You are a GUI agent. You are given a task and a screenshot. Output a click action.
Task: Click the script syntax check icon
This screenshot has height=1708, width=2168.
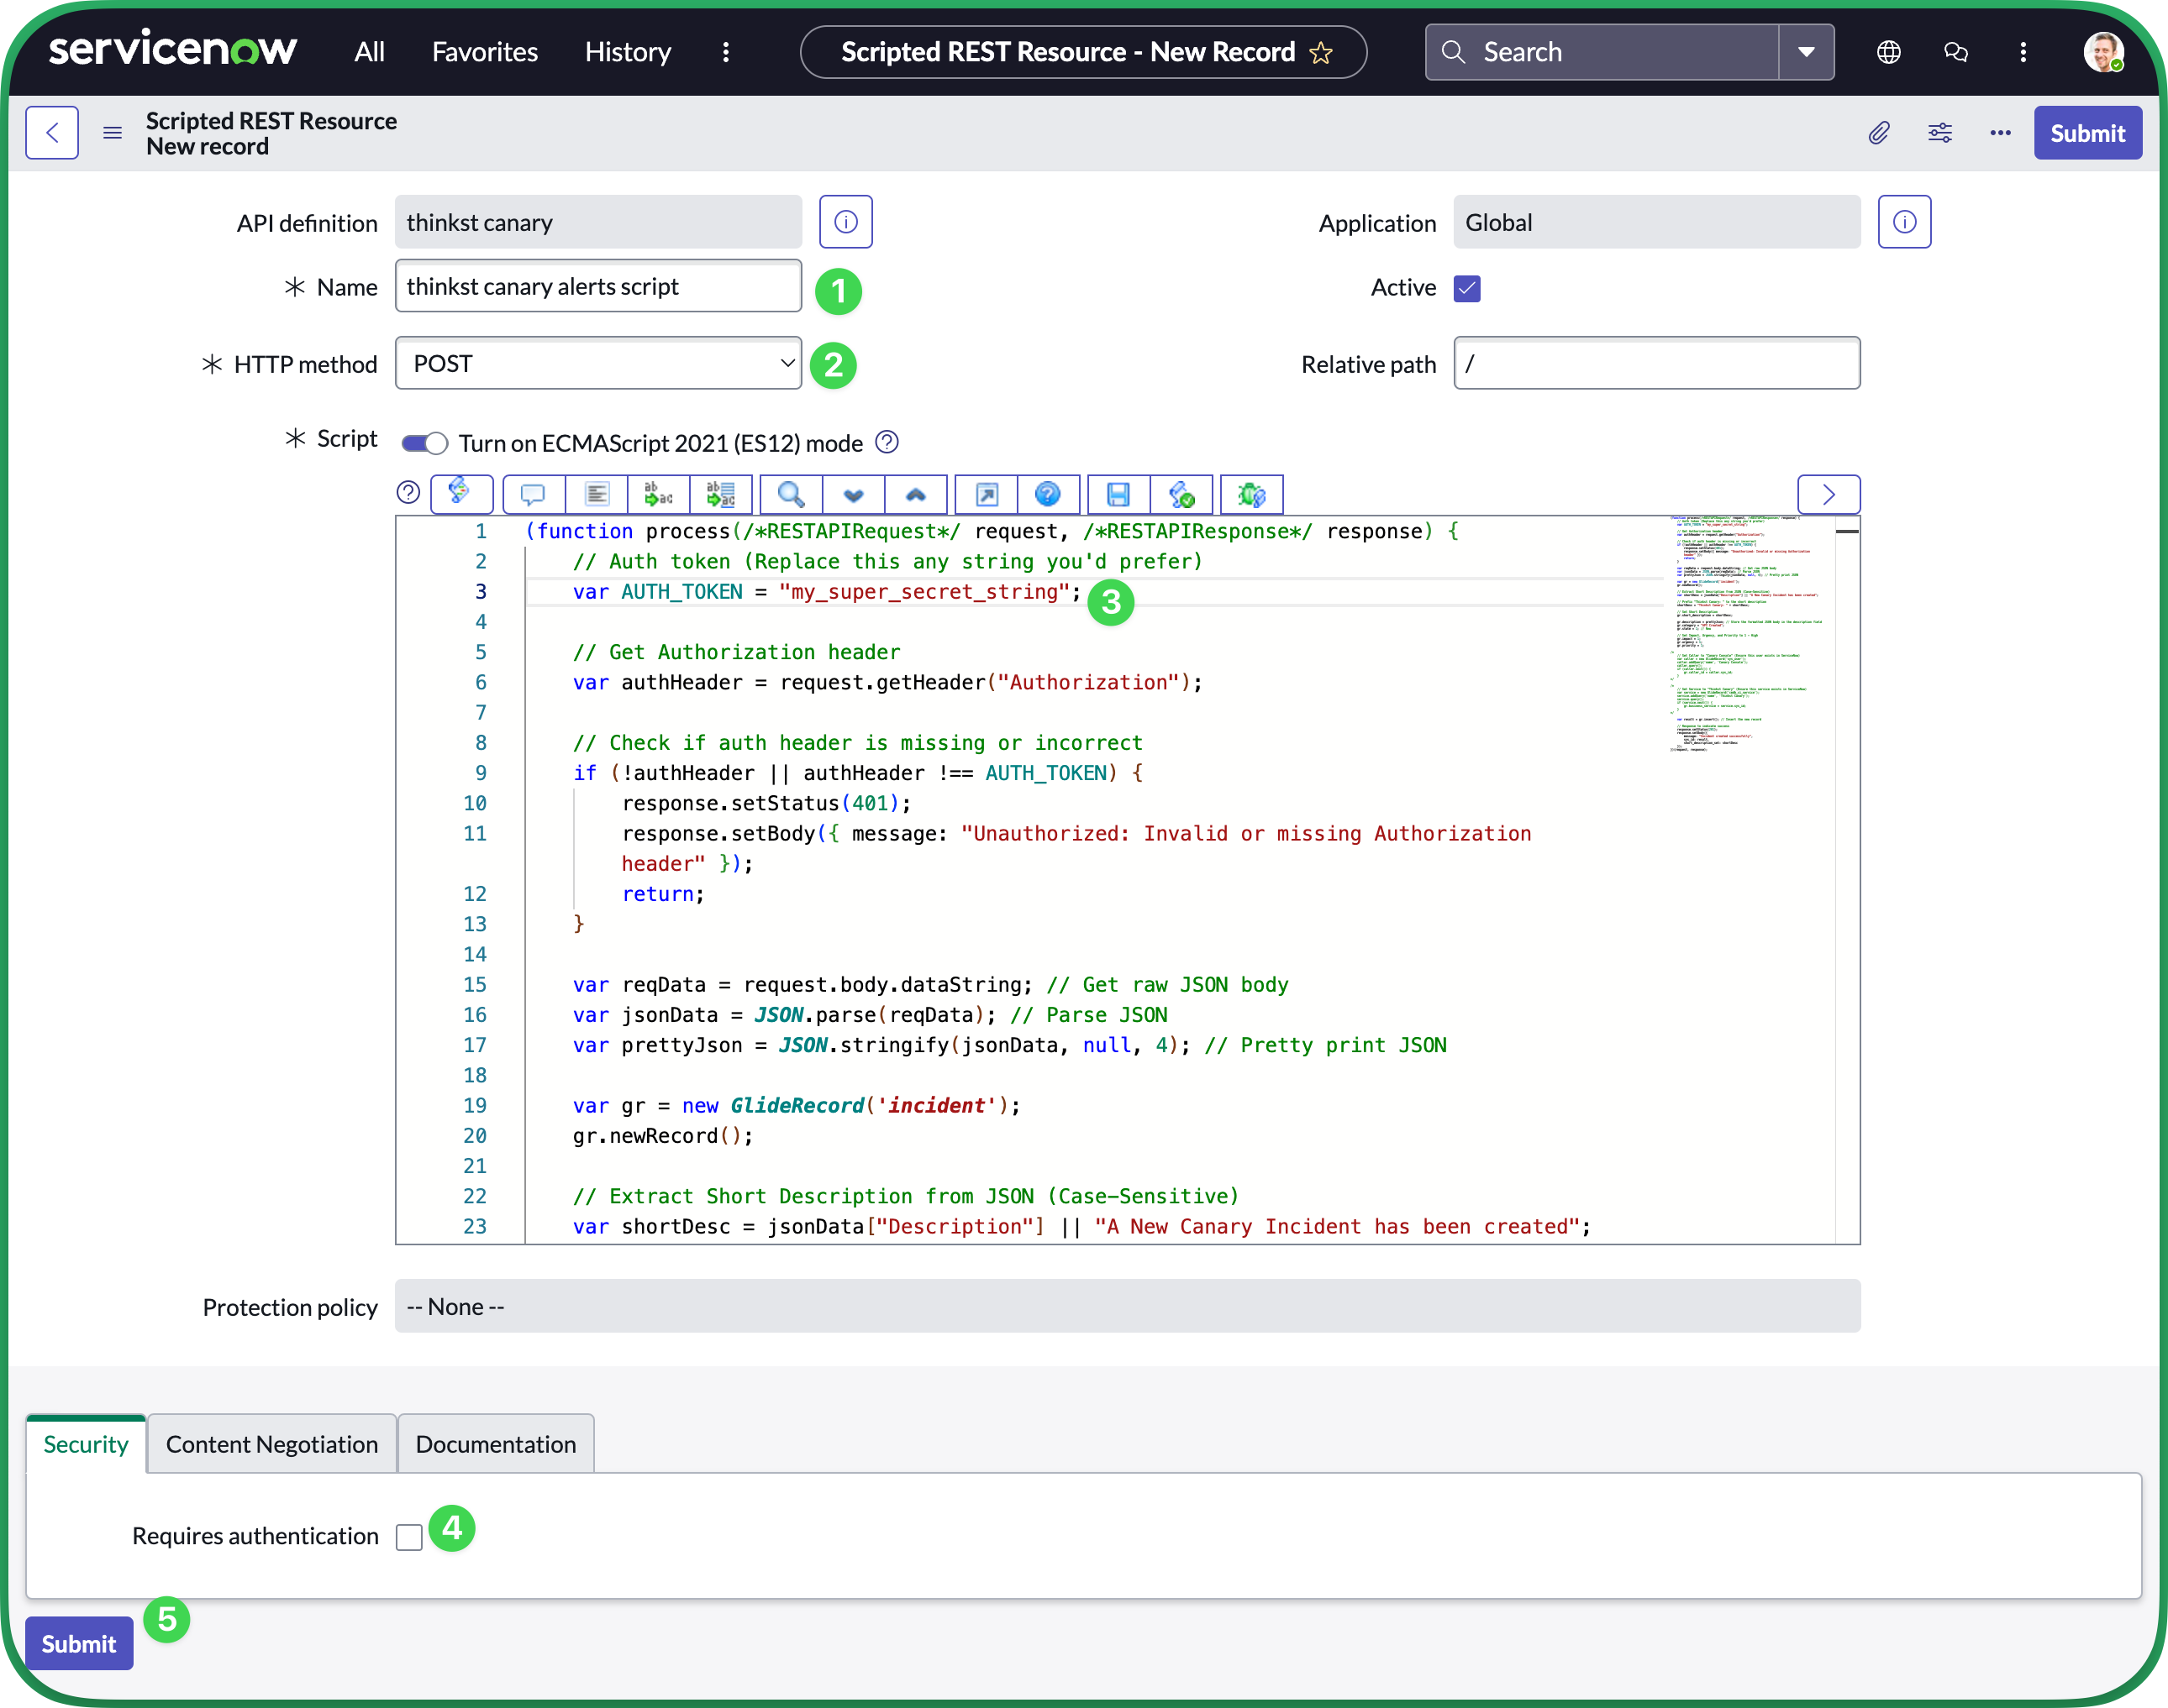(x=1181, y=494)
